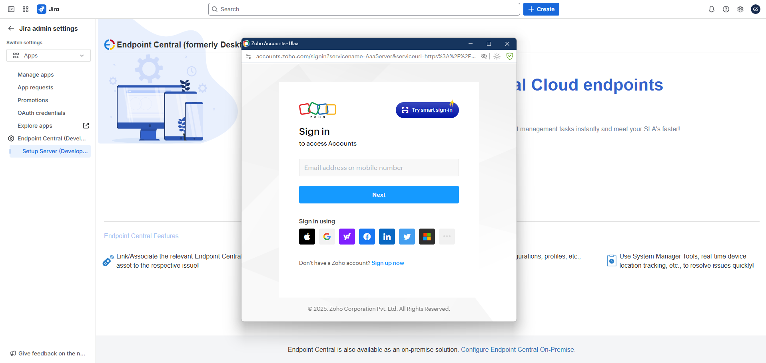The height and width of the screenshot is (363, 766).
Task: Click the Ulaa shield protection icon
Action: 510,56
